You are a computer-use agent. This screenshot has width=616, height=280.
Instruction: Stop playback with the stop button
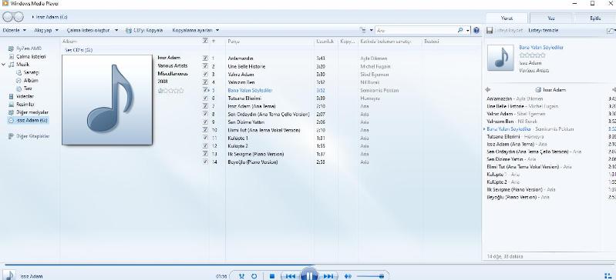point(272,276)
